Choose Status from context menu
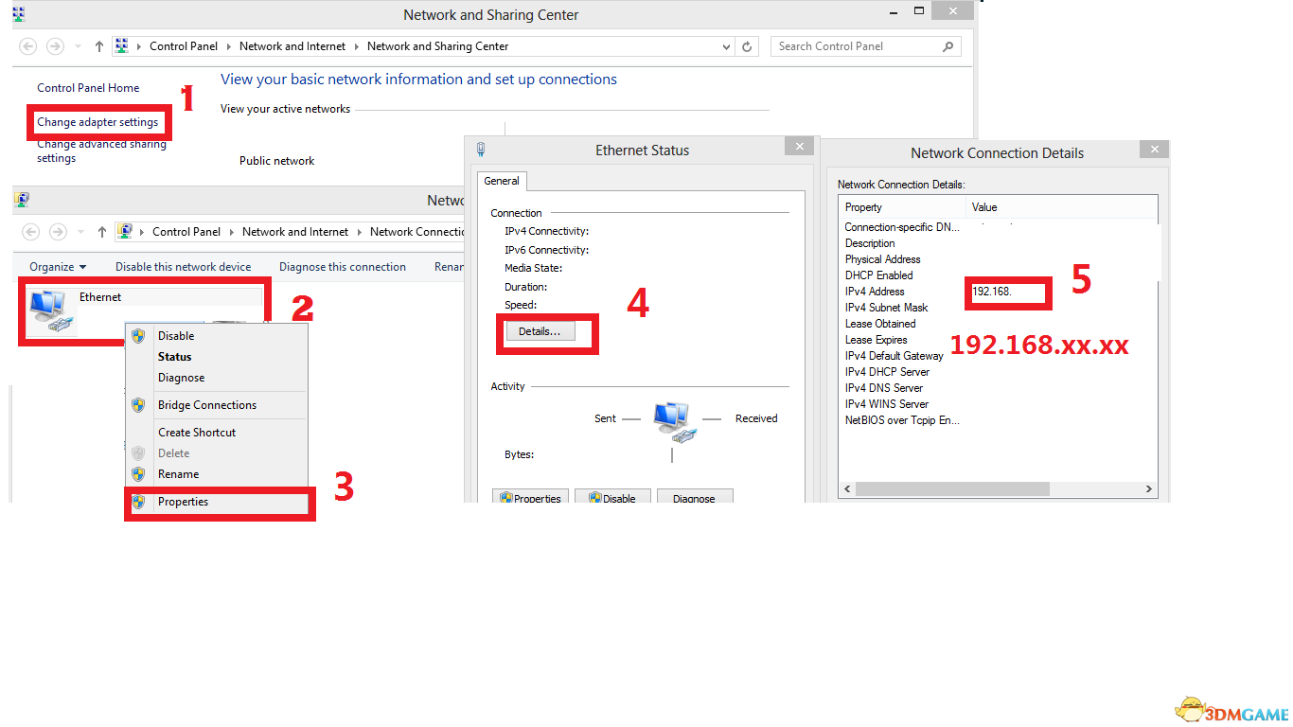Screen dimensions: 1293x727 [217, 357]
